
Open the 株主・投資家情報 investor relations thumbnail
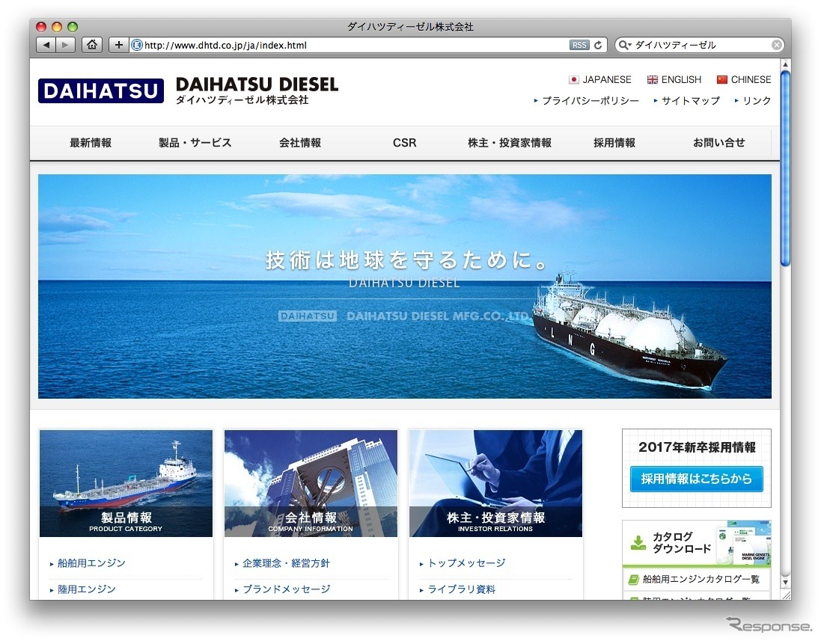click(496, 483)
